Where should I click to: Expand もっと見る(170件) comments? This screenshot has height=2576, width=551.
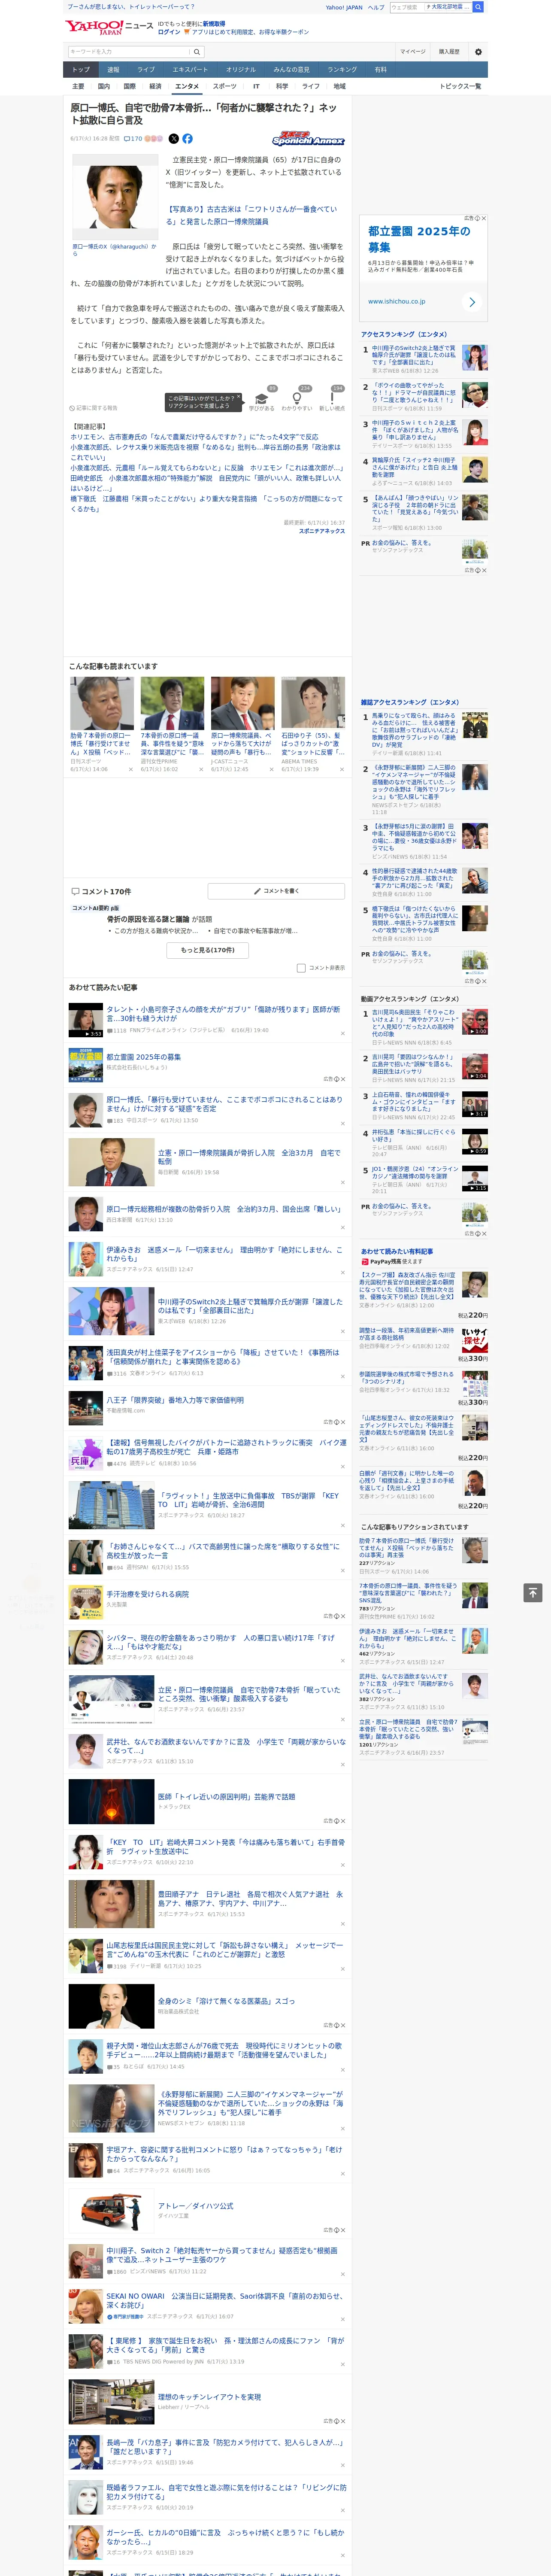tap(208, 950)
